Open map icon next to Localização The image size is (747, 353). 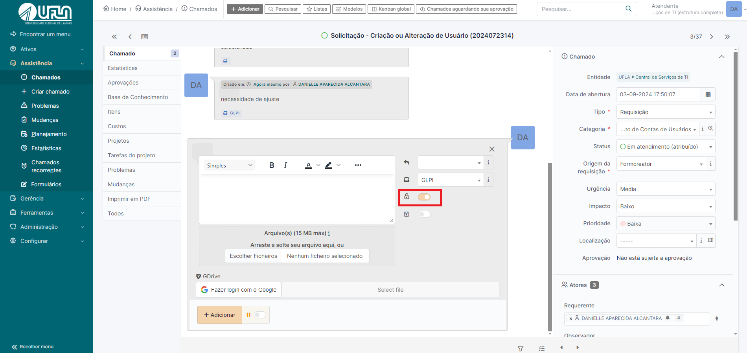pyautogui.click(x=710, y=240)
